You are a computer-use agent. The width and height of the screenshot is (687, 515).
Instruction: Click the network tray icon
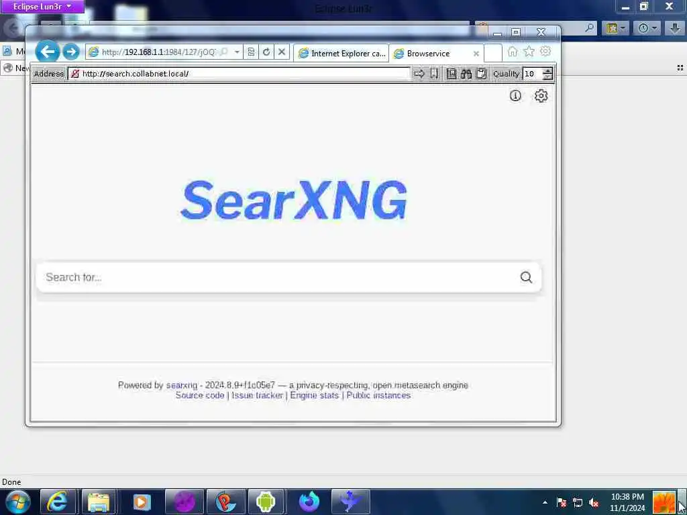coord(578,503)
